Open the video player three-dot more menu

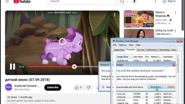click(114, 15)
